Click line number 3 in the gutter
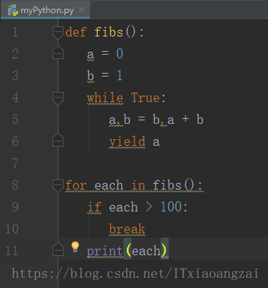Screen dimensions: 268x288 (x=15, y=76)
